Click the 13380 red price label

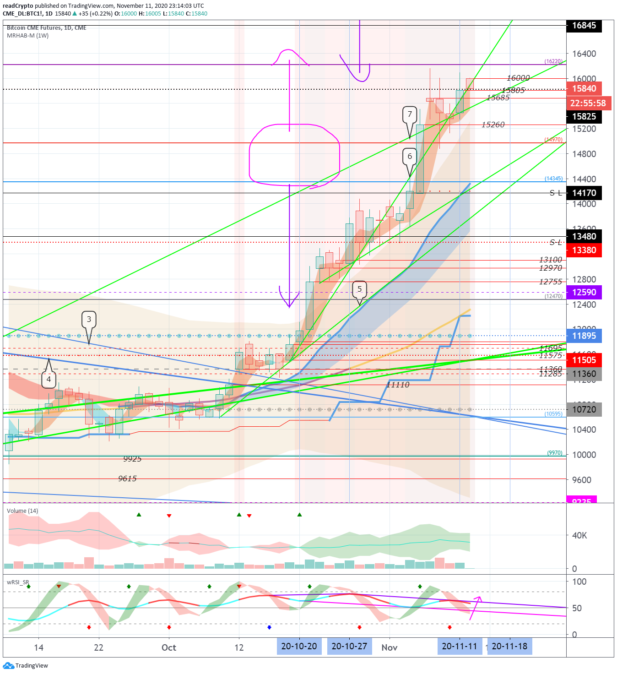[x=584, y=250]
